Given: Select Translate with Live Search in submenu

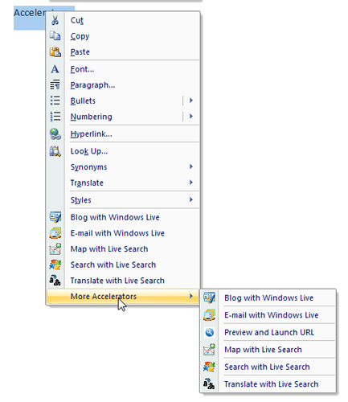Looking at the screenshot, I should (268, 384).
